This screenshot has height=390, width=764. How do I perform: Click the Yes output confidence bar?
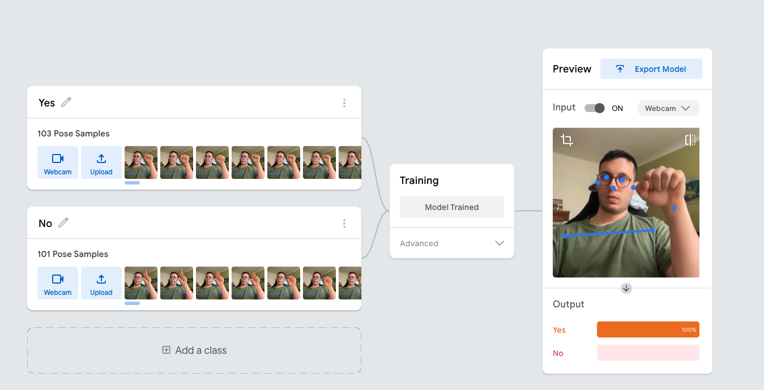tap(648, 329)
